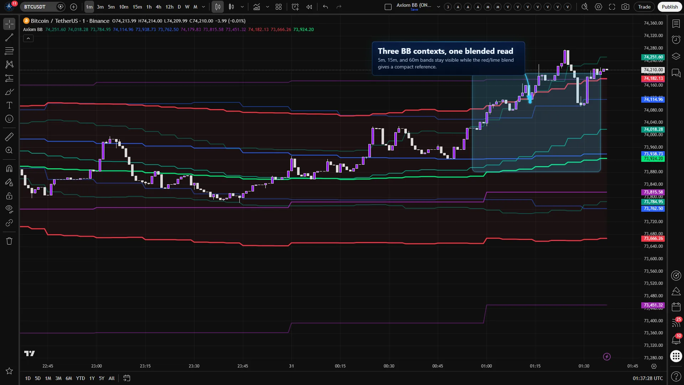The height and width of the screenshot is (385, 684).
Task: Open the indicators menu
Action: tap(256, 7)
